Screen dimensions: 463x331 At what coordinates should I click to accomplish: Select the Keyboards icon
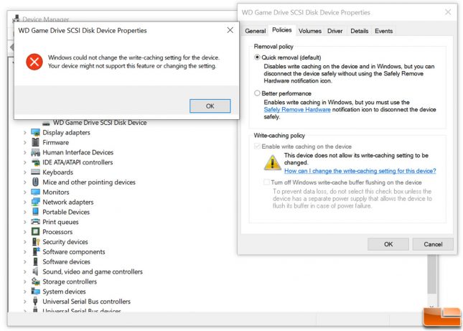35,172
